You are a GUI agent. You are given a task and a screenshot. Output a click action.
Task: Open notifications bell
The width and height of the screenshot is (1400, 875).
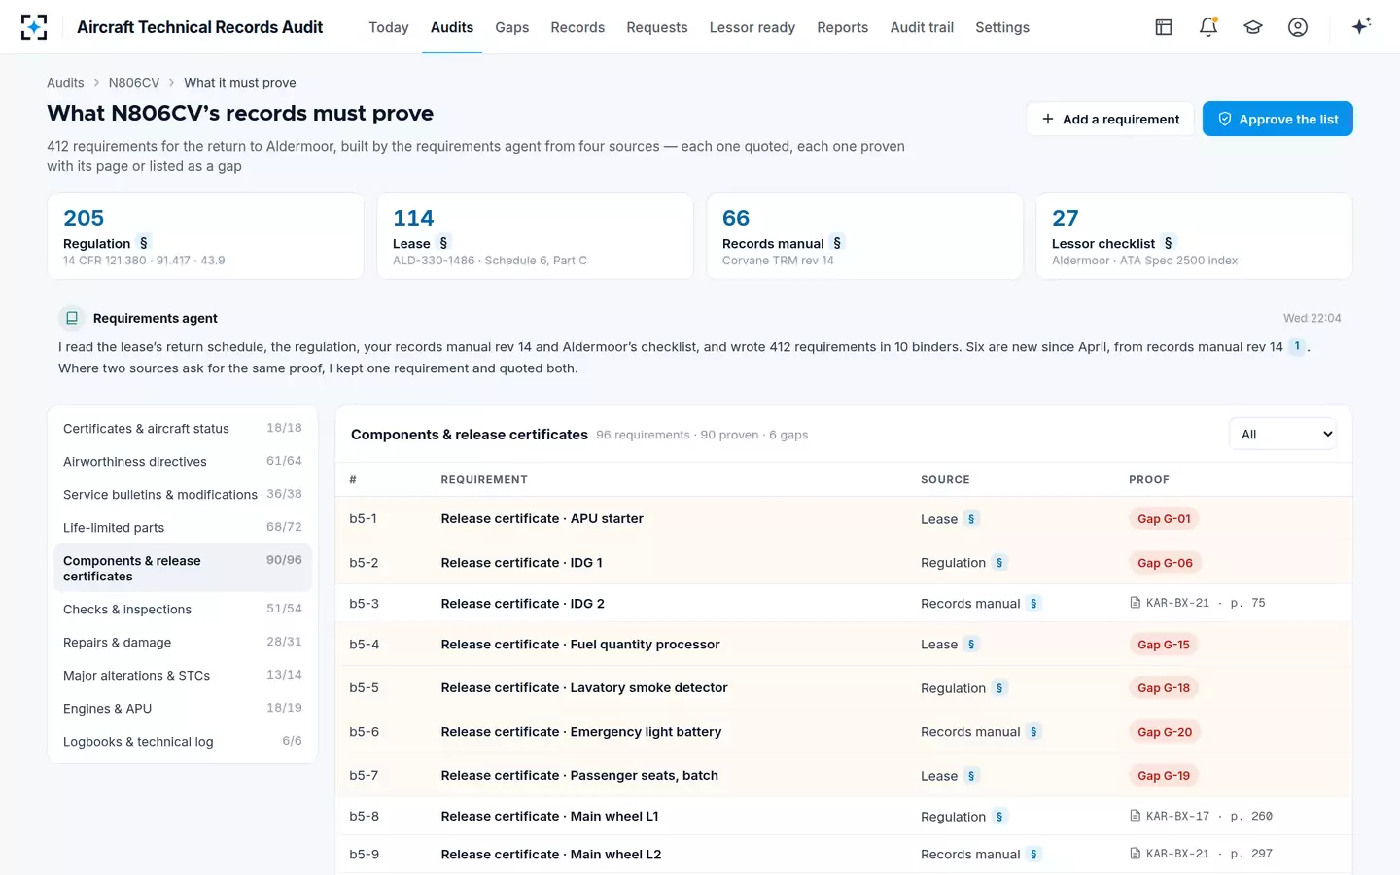click(1208, 27)
